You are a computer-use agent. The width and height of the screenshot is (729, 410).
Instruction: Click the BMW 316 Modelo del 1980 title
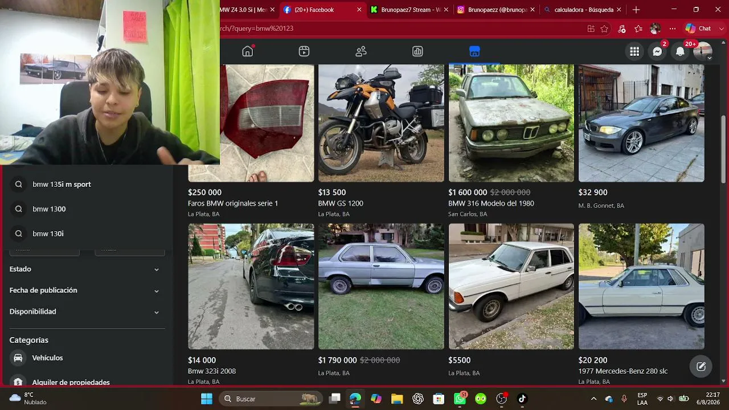coord(491,203)
